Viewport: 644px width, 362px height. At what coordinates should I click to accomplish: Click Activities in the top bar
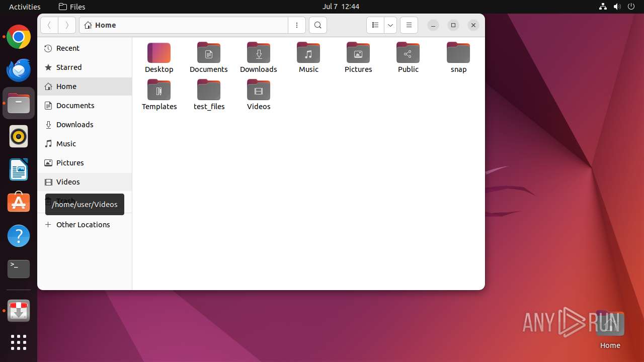pos(25,7)
